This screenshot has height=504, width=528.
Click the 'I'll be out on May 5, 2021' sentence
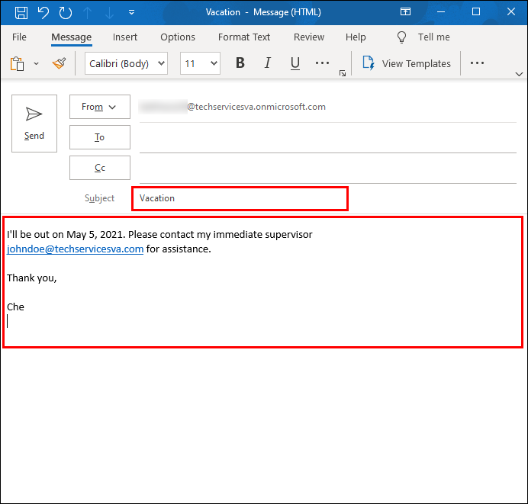tap(66, 235)
